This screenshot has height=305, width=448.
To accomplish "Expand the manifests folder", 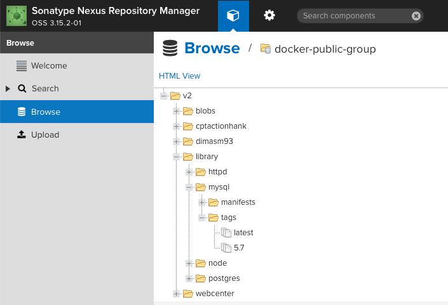I will [201, 202].
